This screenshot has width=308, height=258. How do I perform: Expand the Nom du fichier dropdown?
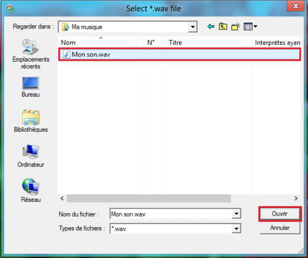(237, 214)
